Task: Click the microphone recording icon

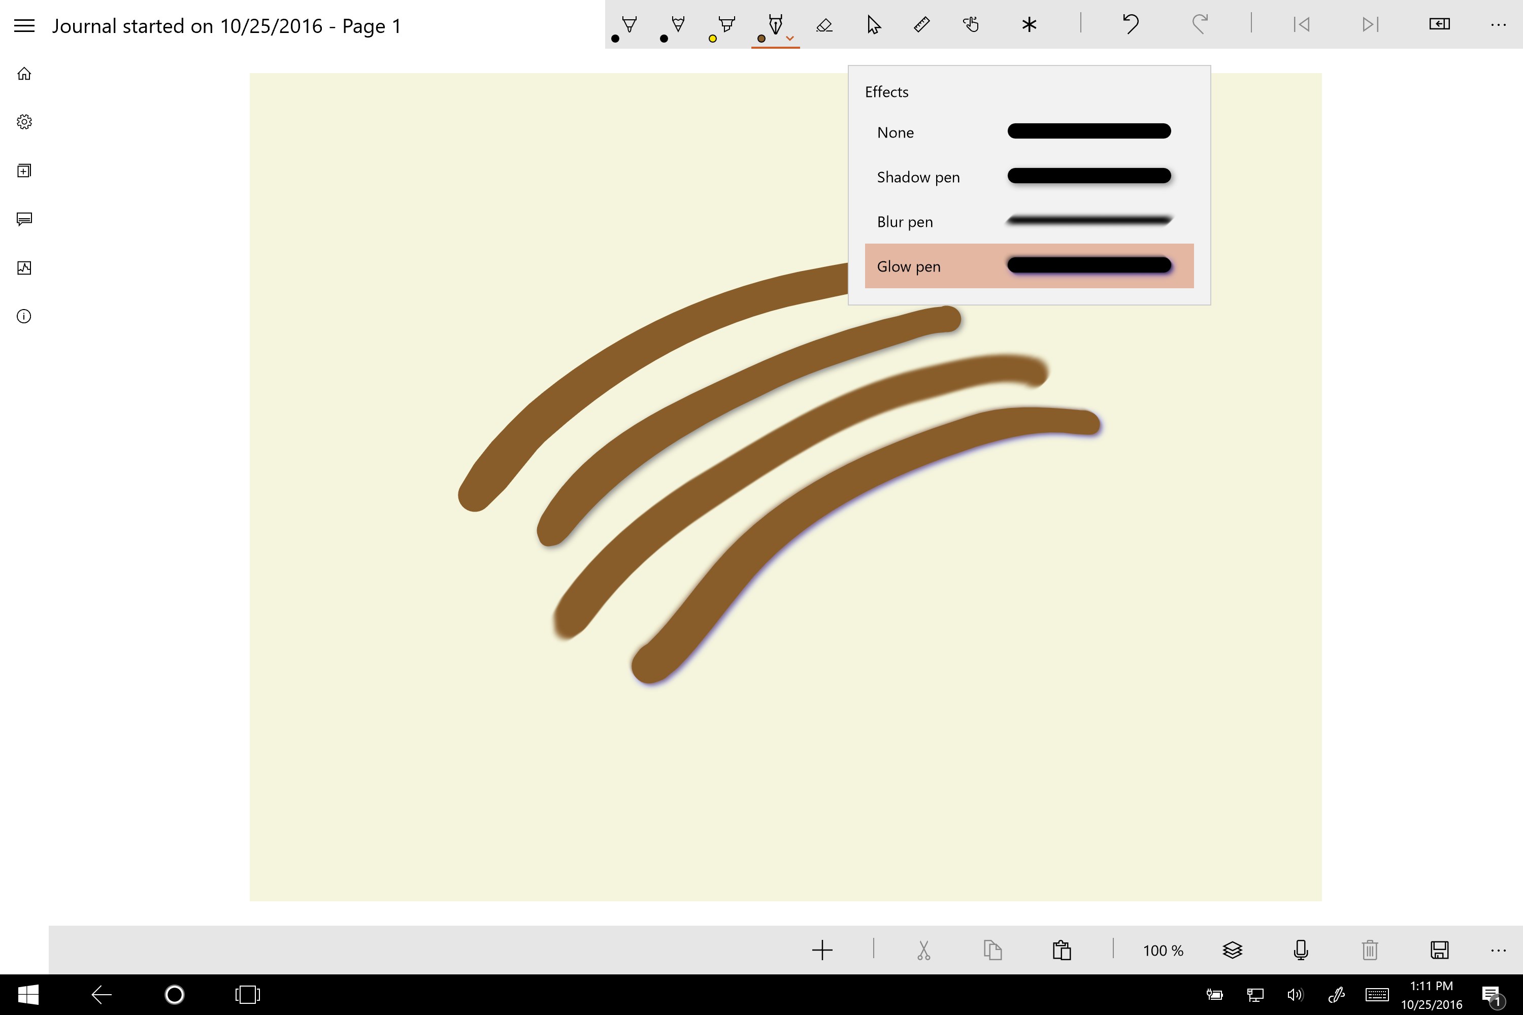Action: [1301, 950]
